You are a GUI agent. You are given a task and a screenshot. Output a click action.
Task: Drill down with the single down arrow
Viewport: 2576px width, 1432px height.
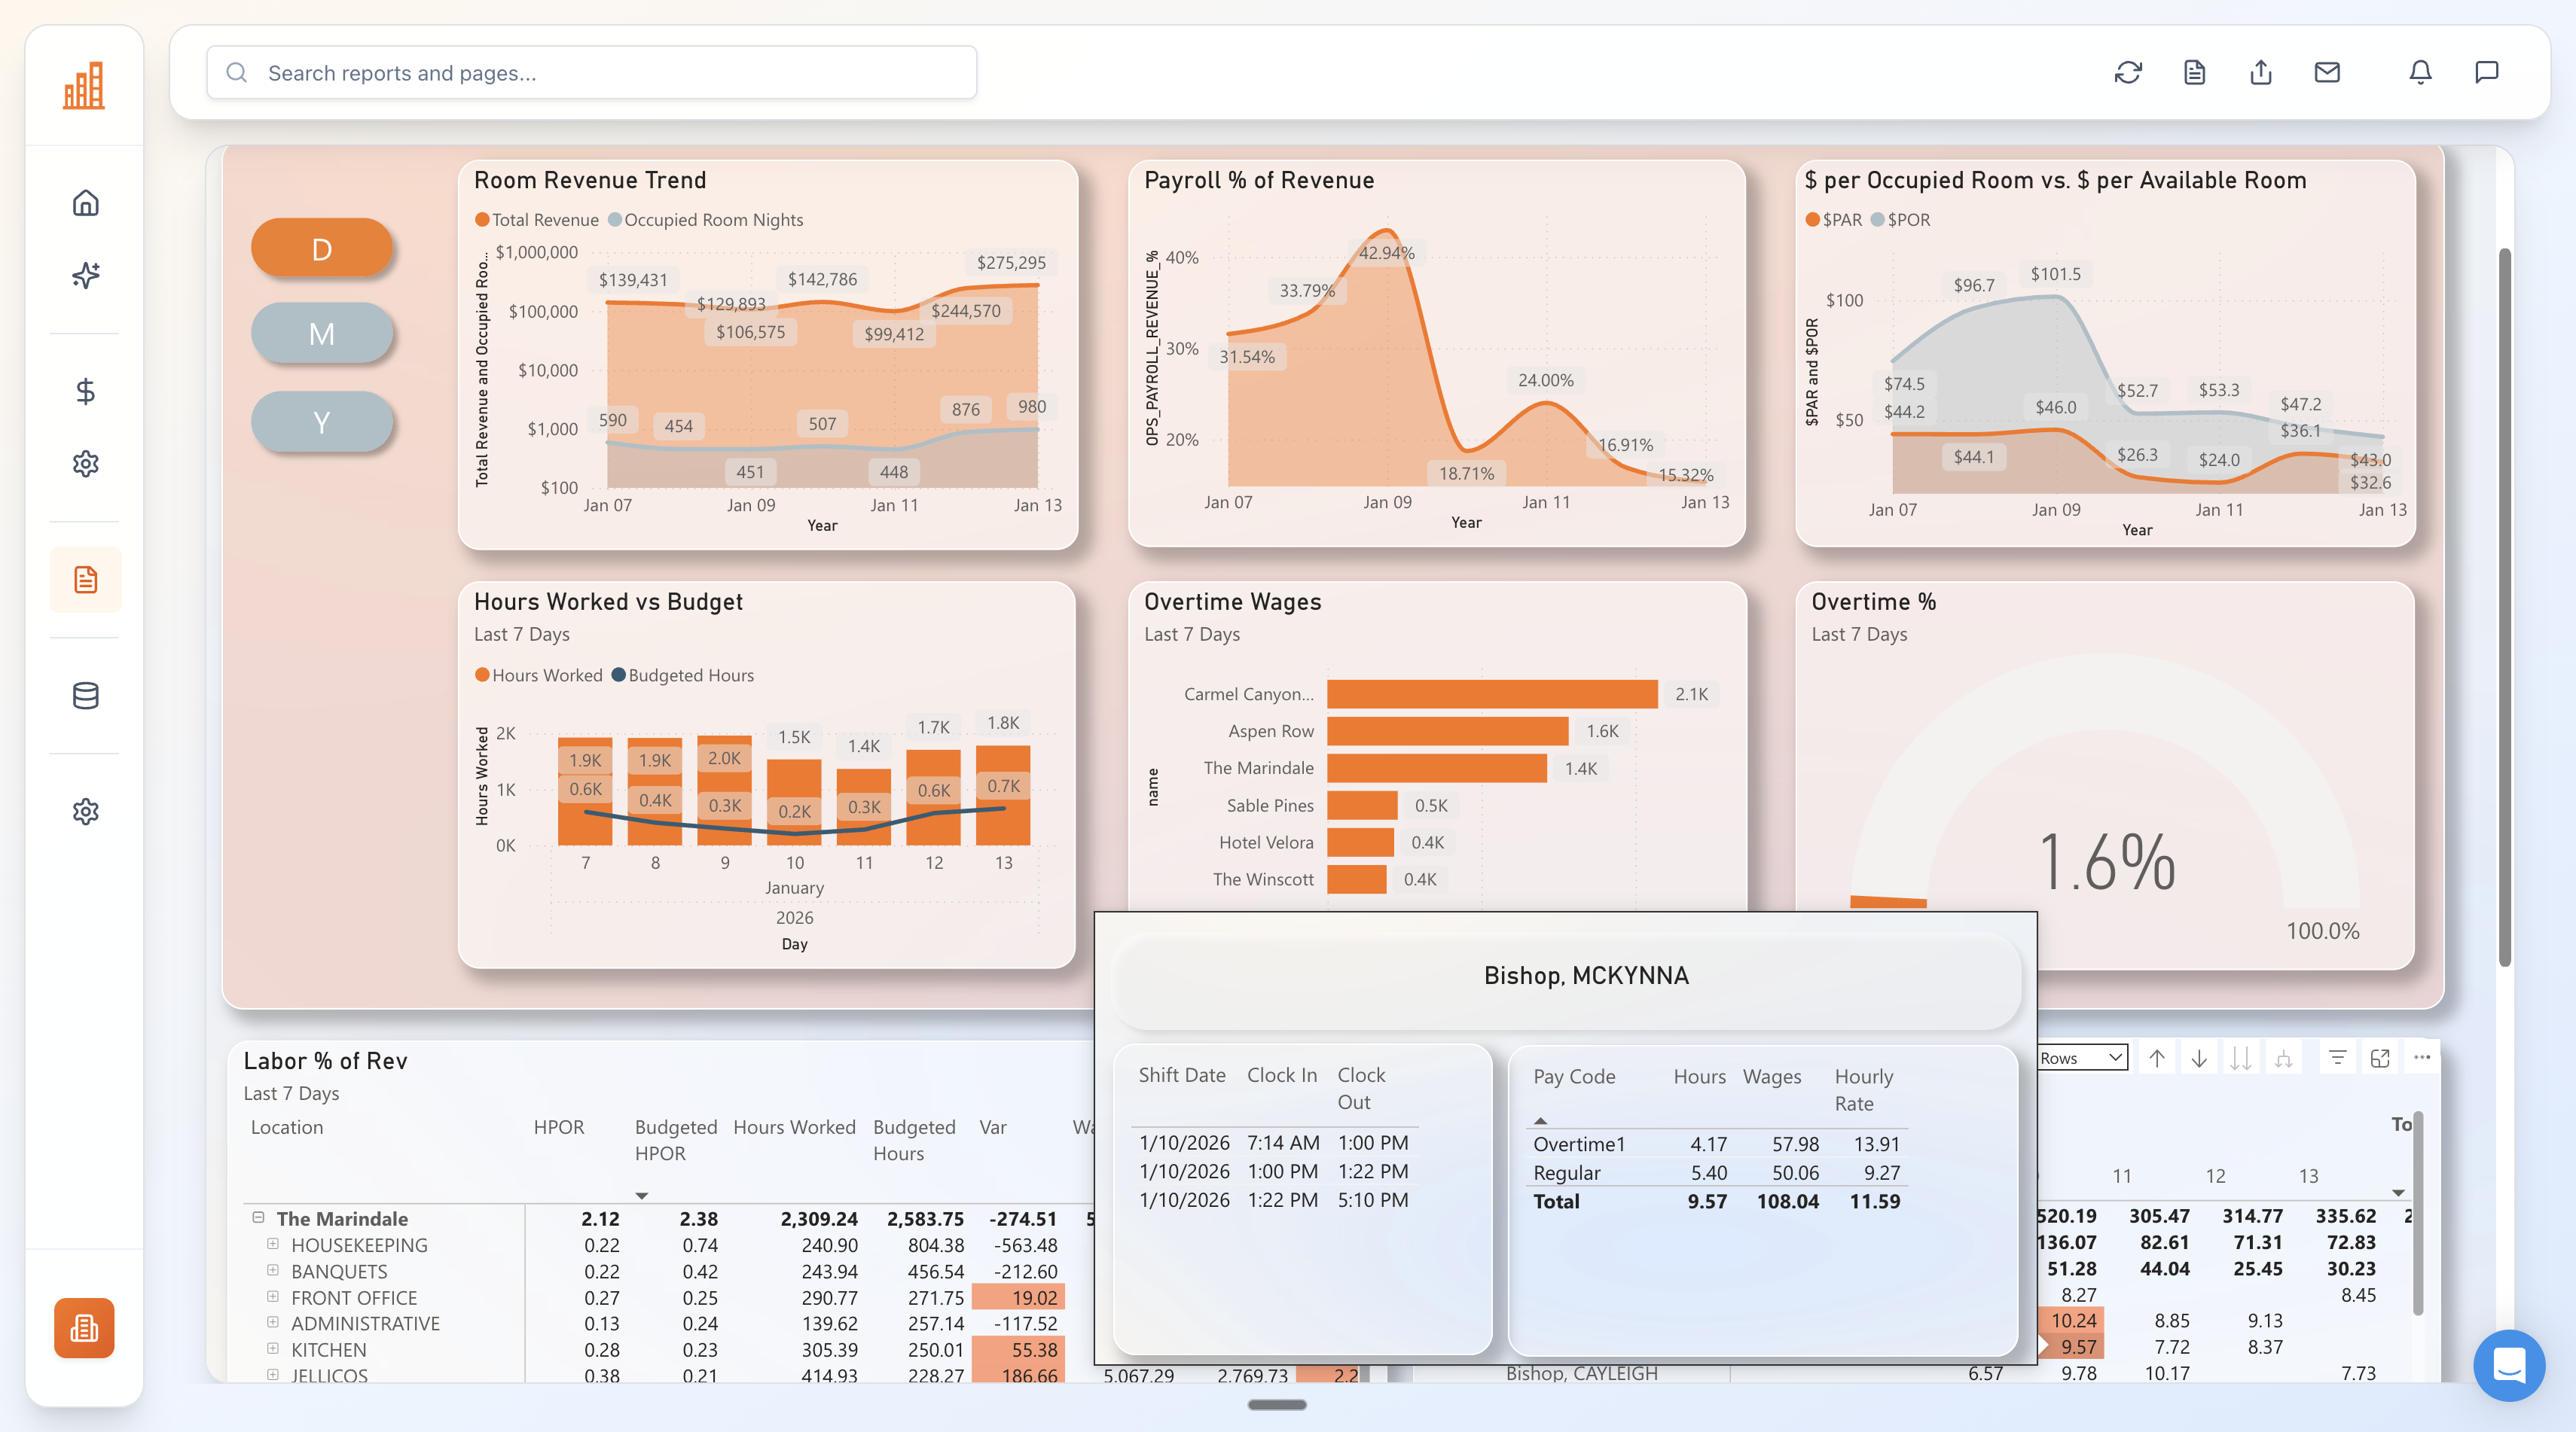[x=2199, y=1059]
